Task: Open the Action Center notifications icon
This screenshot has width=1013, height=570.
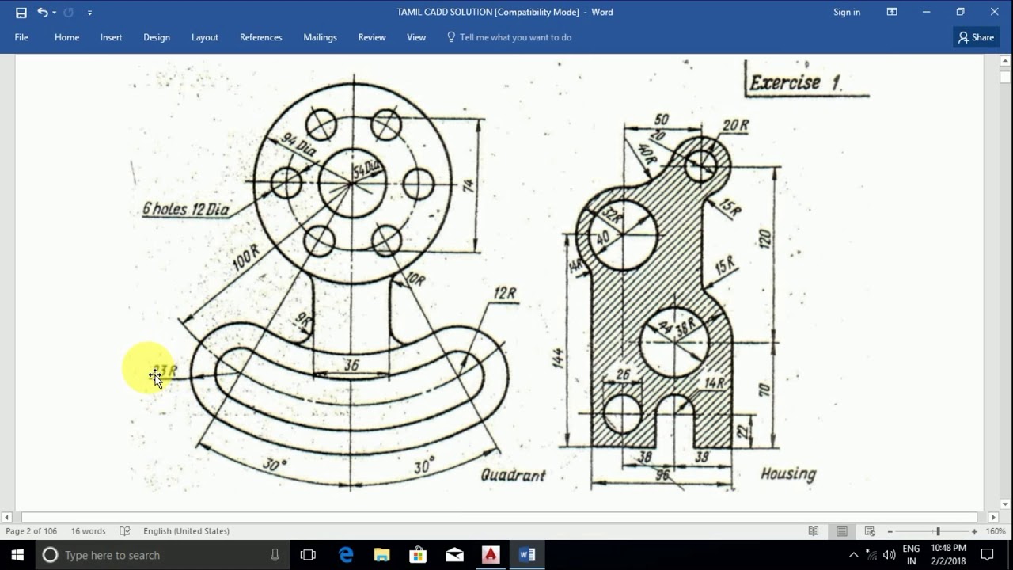Action: click(x=987, y=555)
